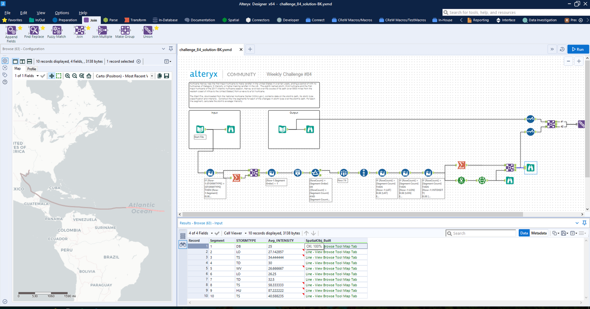Run the workflow
590x309 pixels.
click(578, 49)
